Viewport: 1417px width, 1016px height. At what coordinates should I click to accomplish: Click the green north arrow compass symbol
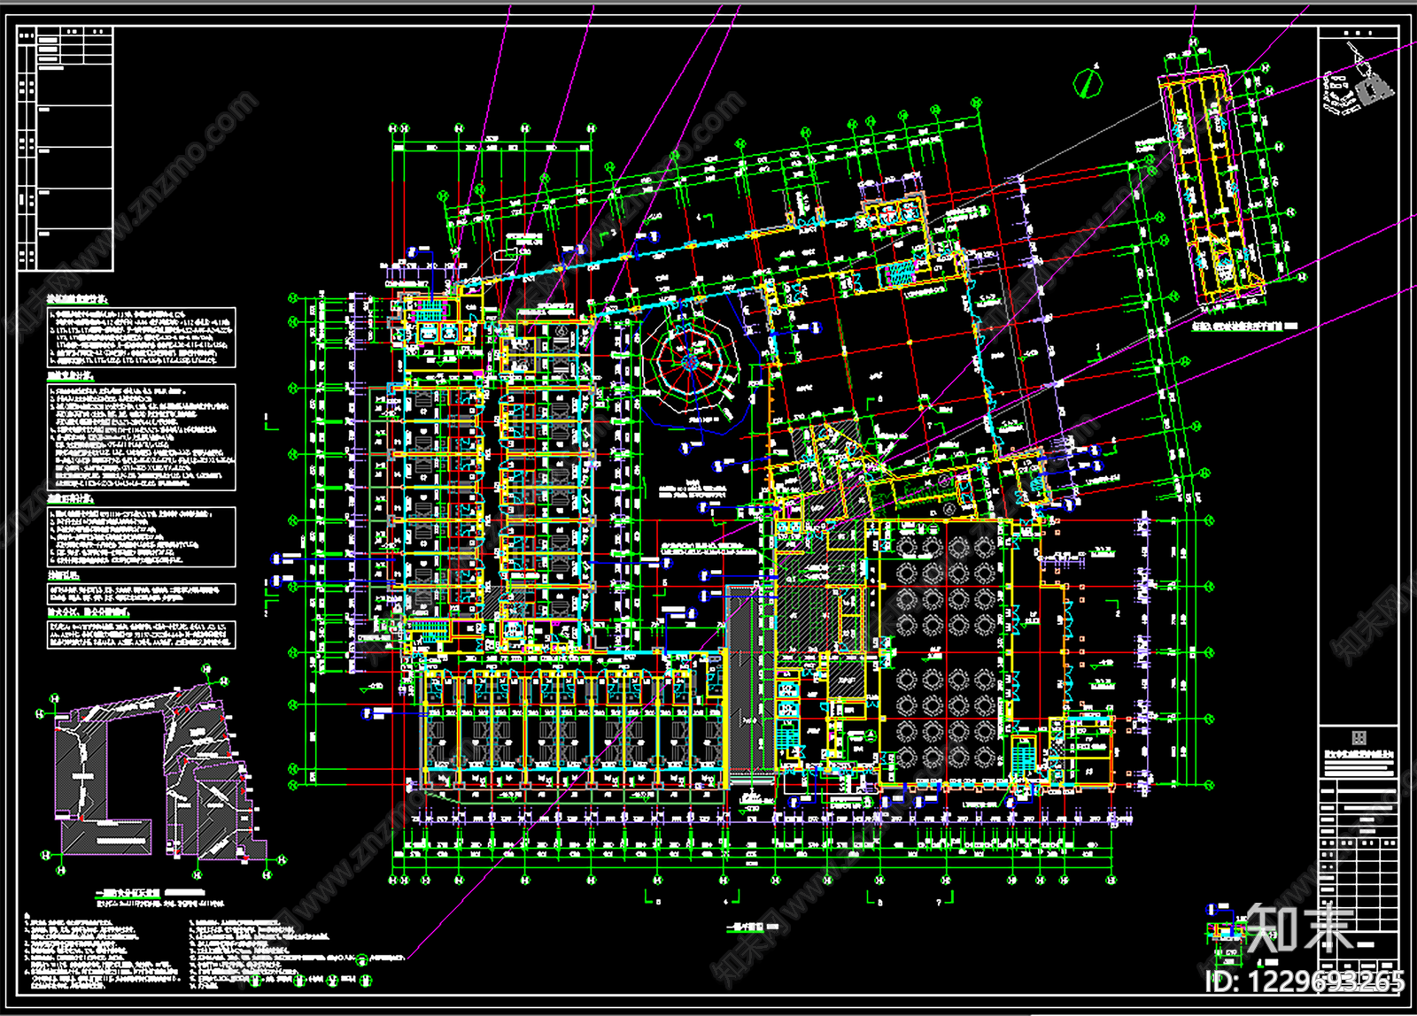click(x=1088, y=83)
